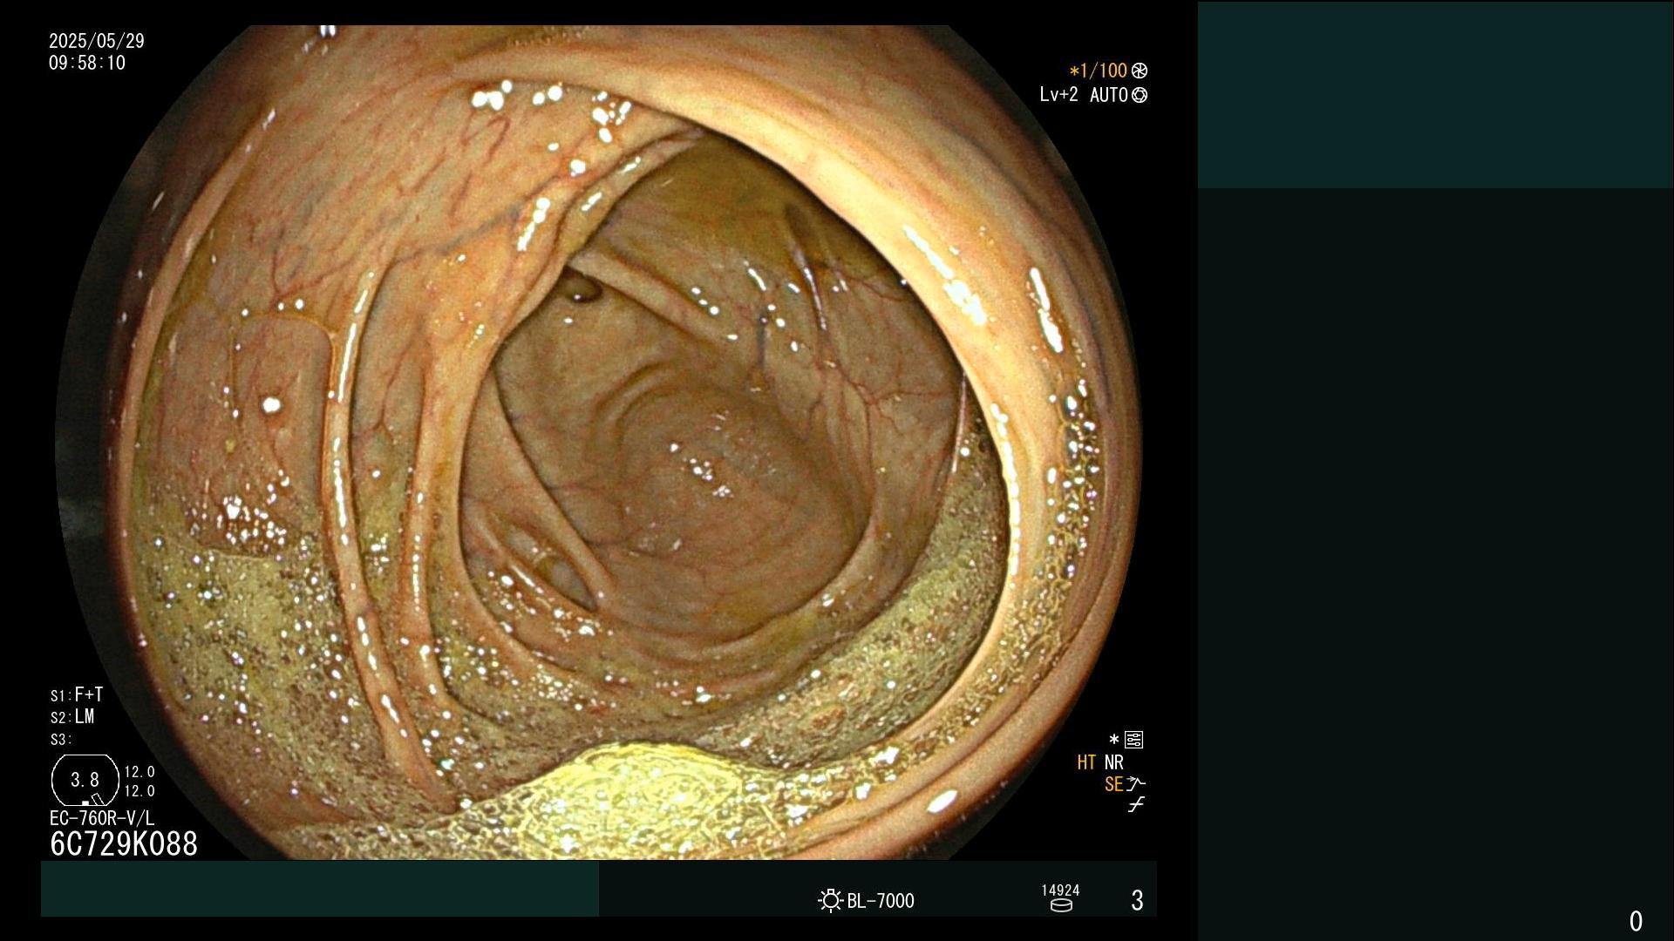
Task: Click the iris aperture icon beside AUTO
Action: (x=1140, y=95)
